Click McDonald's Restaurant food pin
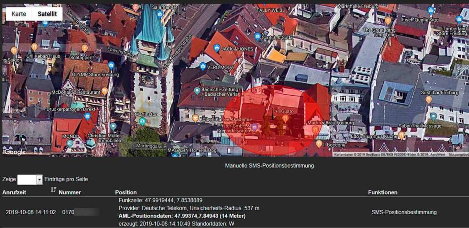Screen dimensions: 469x228 105,92
